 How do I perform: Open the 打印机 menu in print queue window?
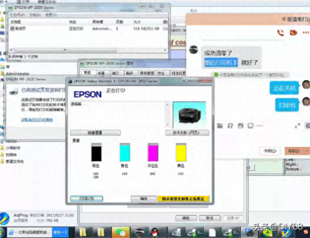(17, 15)
